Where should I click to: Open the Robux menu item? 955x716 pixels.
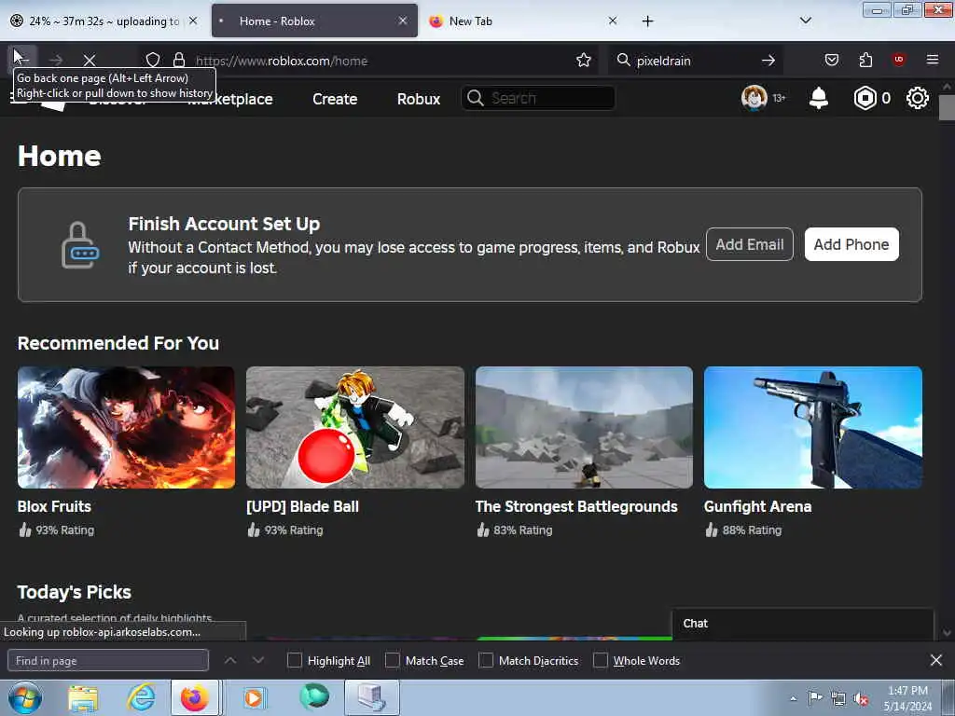coord(419,99)
